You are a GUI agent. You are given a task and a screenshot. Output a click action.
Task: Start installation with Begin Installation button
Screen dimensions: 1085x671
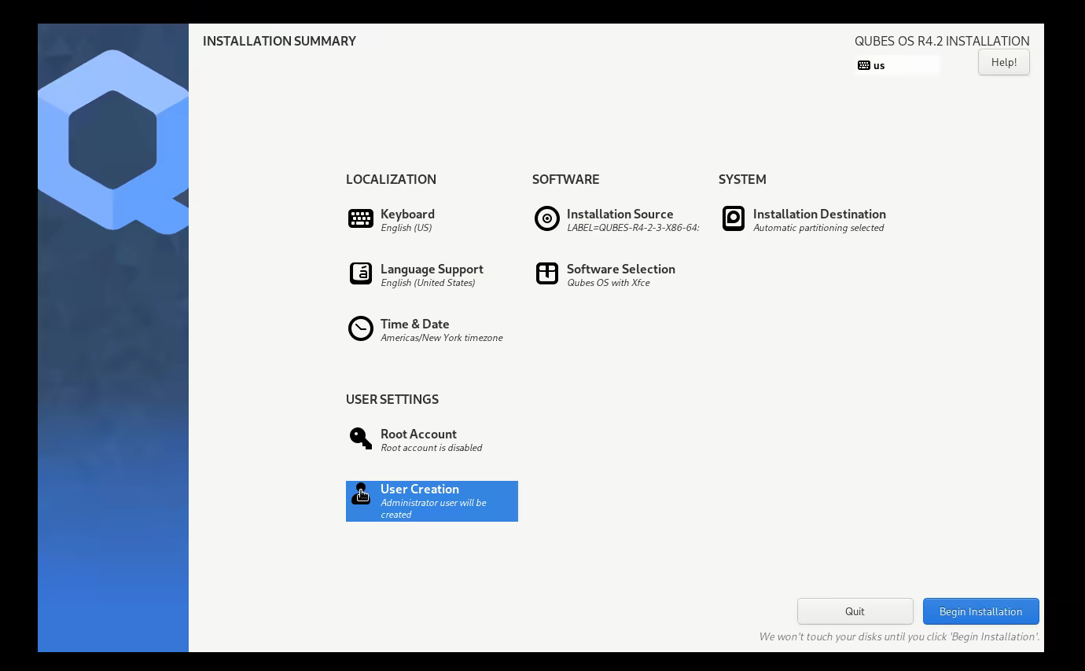pos(980,611)
